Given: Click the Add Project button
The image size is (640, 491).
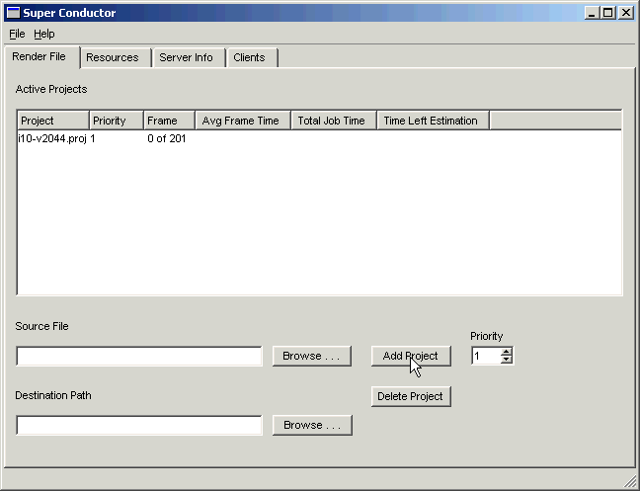Looking at the screenshot, I should pyautogui.click(x=411, y=356).
